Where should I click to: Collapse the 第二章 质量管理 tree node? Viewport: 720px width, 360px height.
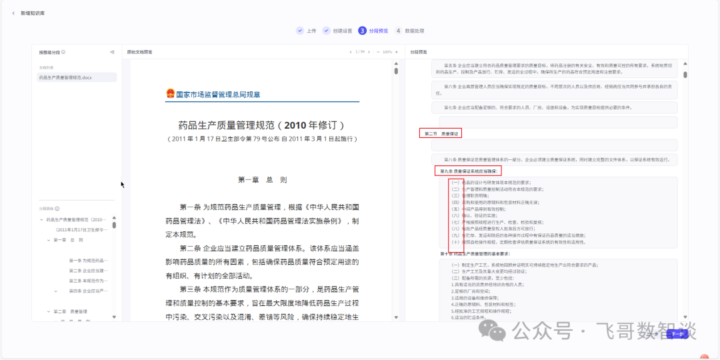coord(48,311)
